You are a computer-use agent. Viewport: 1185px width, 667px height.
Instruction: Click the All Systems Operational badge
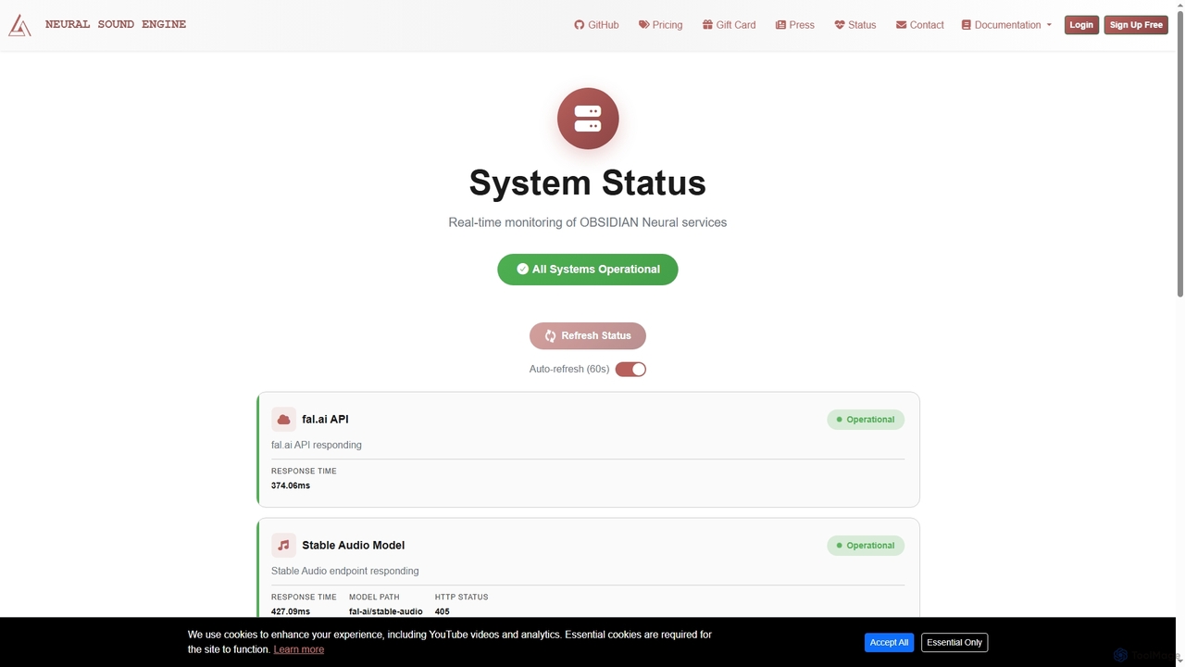click(x=588, y=270)
